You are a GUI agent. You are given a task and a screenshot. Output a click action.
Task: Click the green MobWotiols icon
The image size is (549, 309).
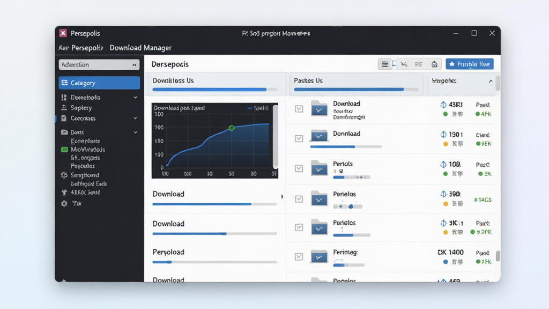(64, 150)
